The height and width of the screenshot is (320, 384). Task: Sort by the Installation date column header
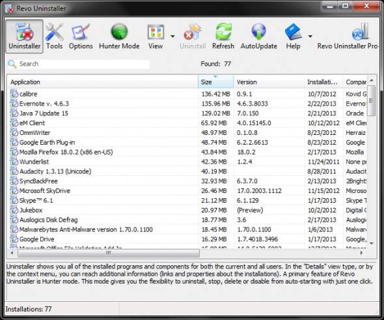[x=323, y=82]
